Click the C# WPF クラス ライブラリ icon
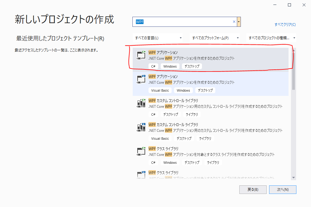The height and width of the screenshot is (207, 311). 141,151
